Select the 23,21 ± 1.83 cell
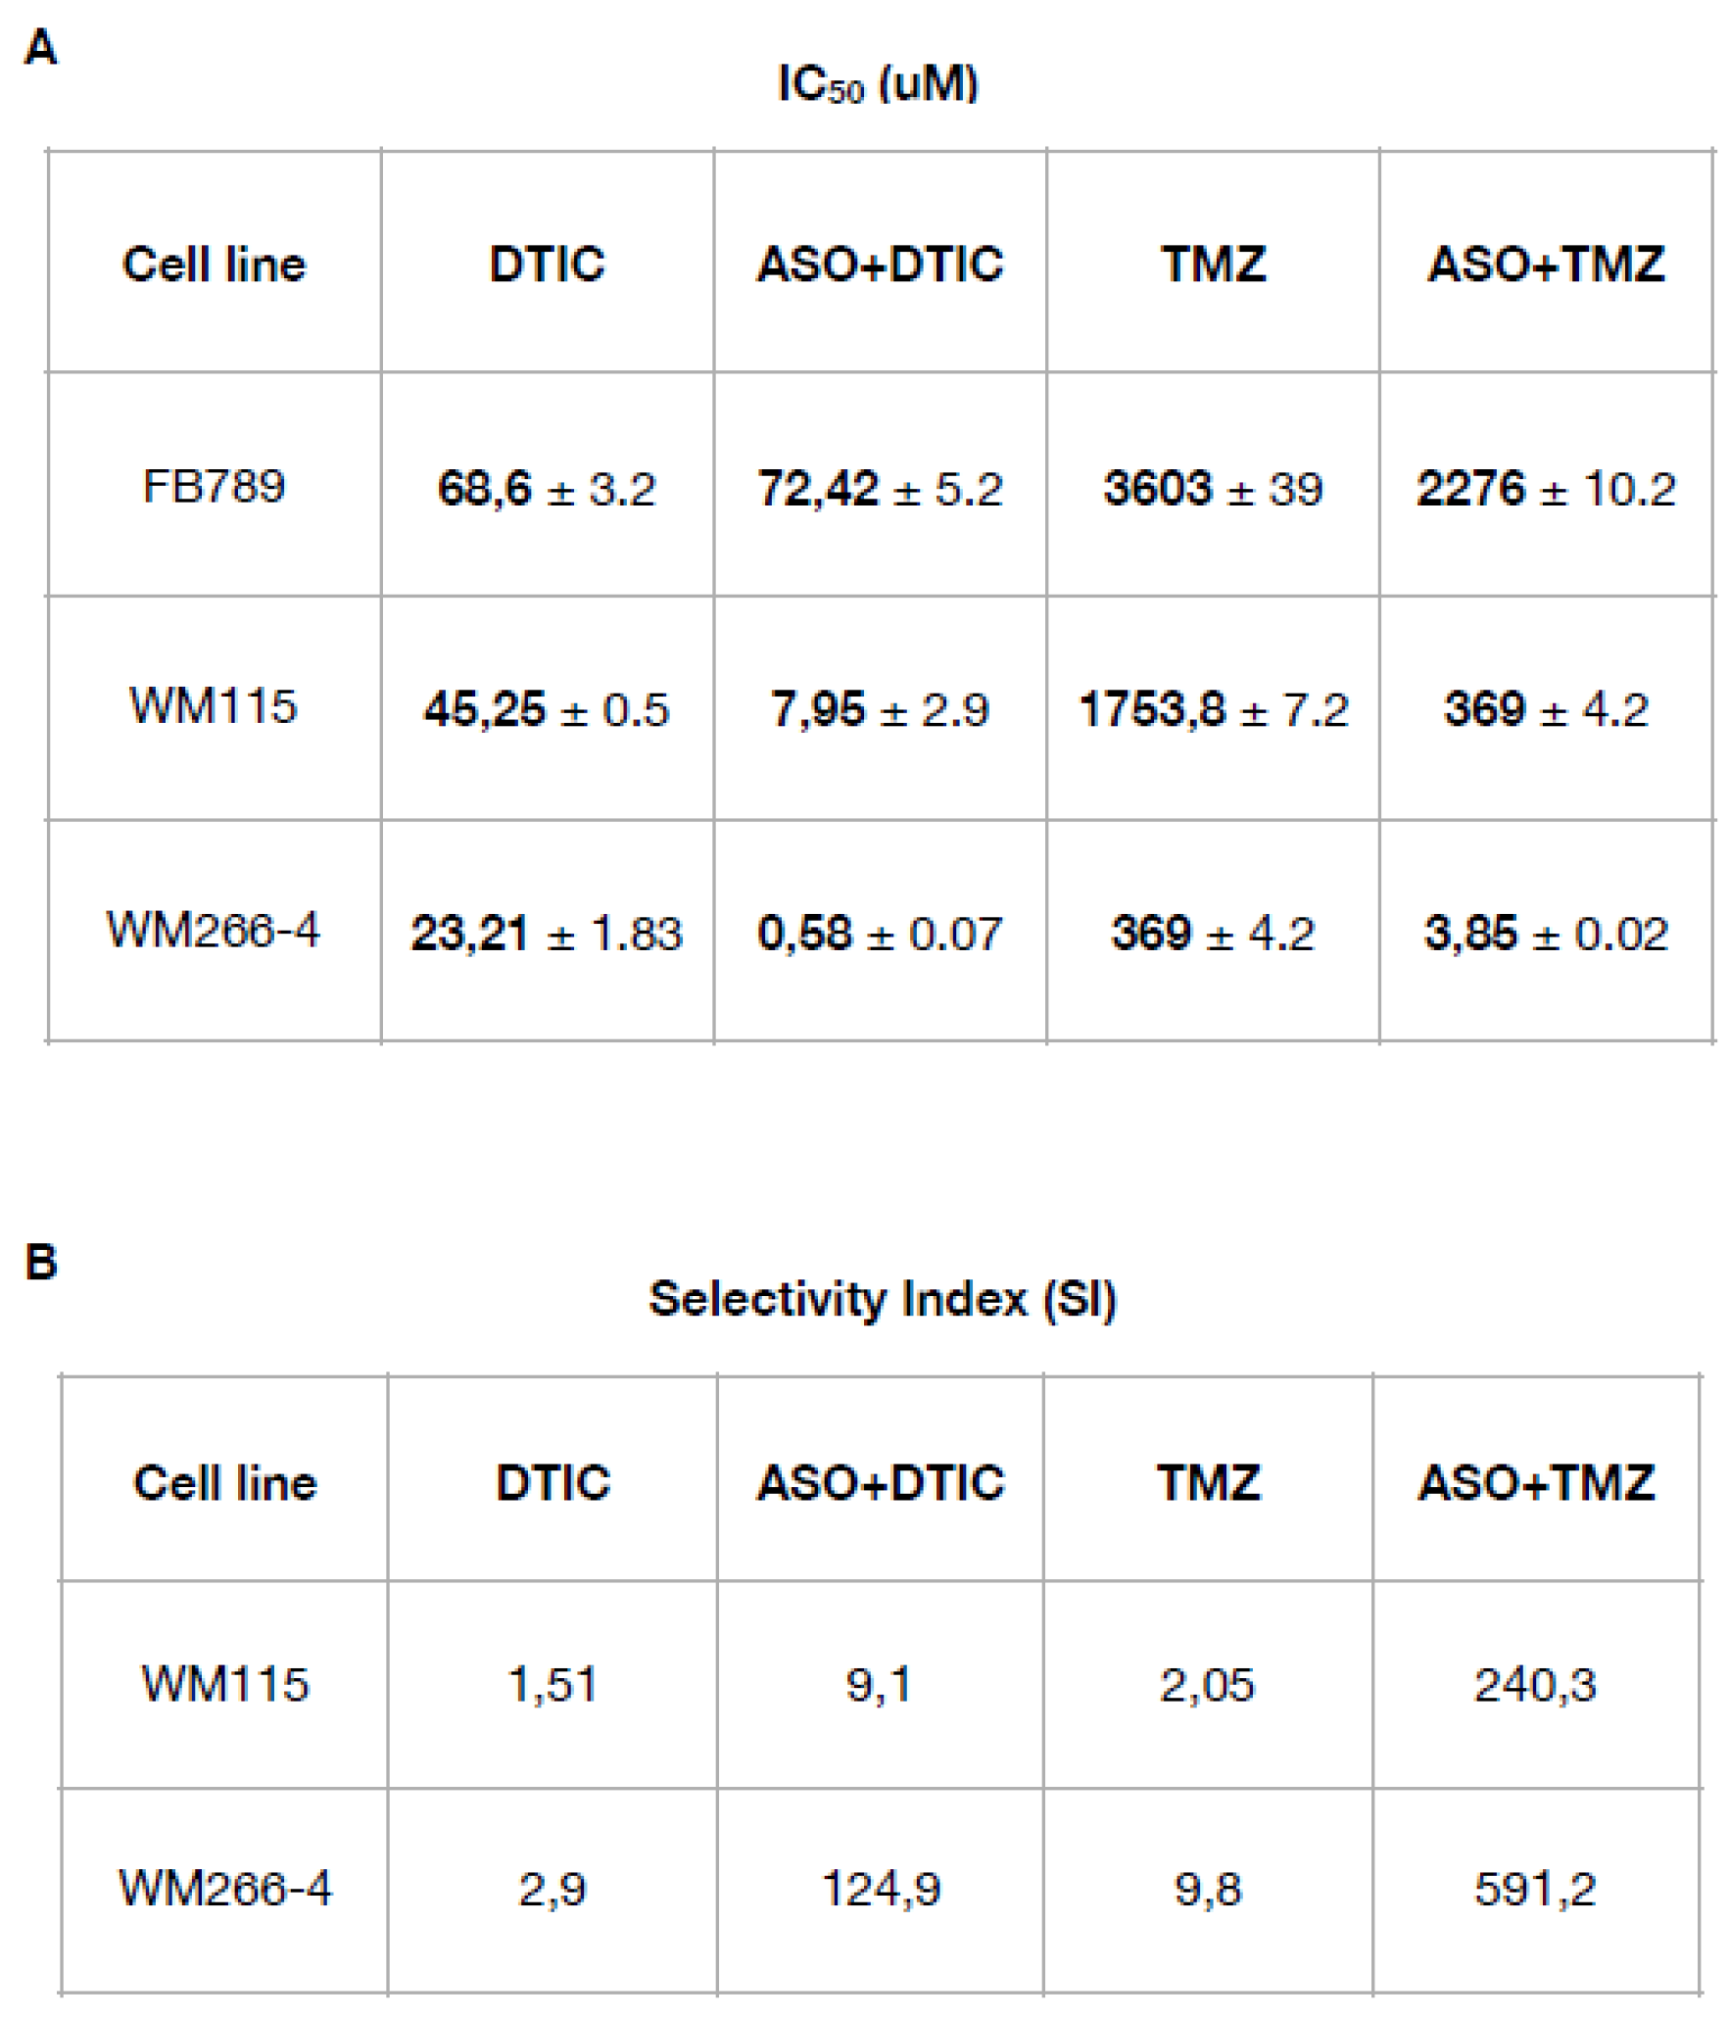The height and width of the screenshot is (2019, 1729). coord(547,933)
